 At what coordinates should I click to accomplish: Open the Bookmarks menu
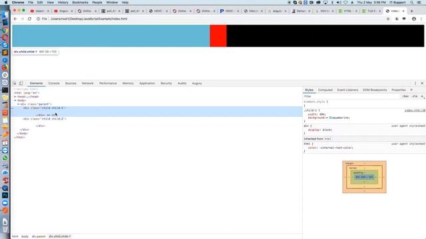(80, 3)
